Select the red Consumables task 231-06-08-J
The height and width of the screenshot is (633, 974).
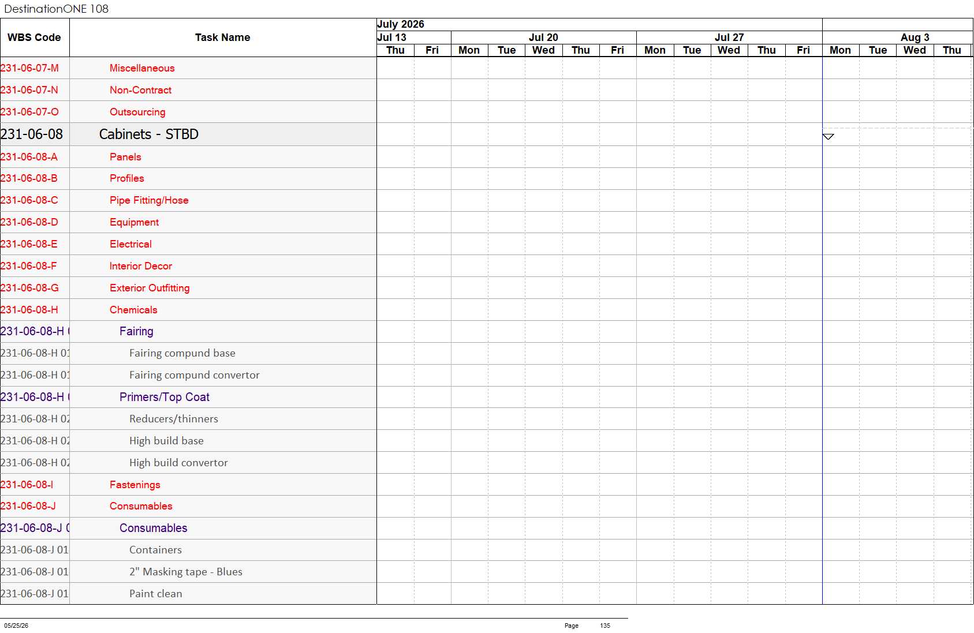click(x=141, y=506)
